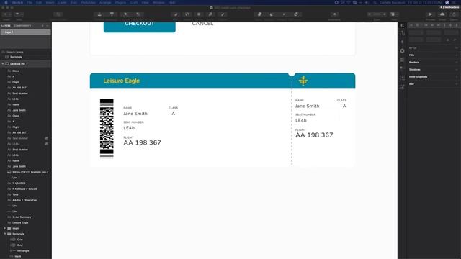The width and height of the screenshot is (461, 259).
Task: Switch to the Components tab
Action: 22,26
